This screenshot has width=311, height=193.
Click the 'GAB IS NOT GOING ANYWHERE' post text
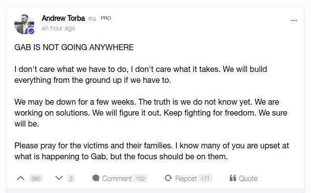74,47
